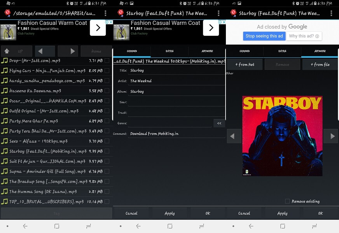Tap the music note icon for Party Mere Ghar Pe.mp3
The image size is (339, 233).
4,121
